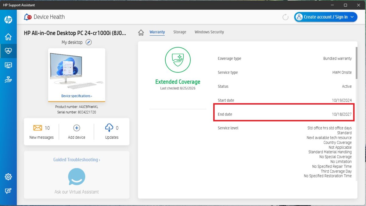This screenshot has width=366, height=206.
Task: Click the HP All-in-One Desktop PC title
Action: click(x=75, y=33)
